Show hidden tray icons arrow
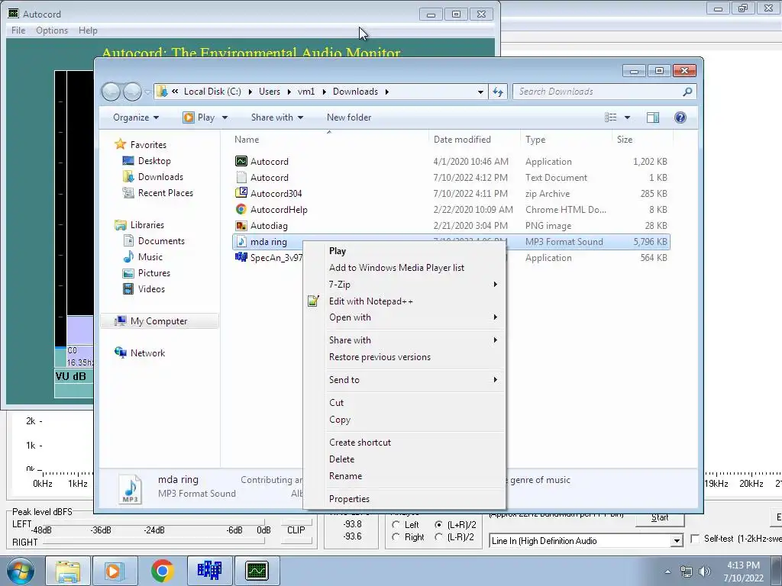 click(667, 572)
